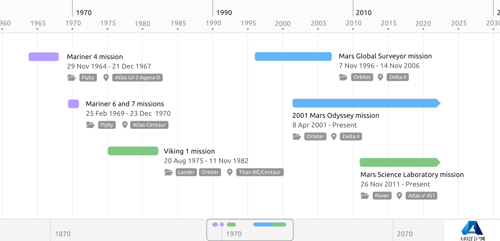Click the pin icon beside Atlas V 451
This screenshot has height=241, width=500.
click(399, 196)
